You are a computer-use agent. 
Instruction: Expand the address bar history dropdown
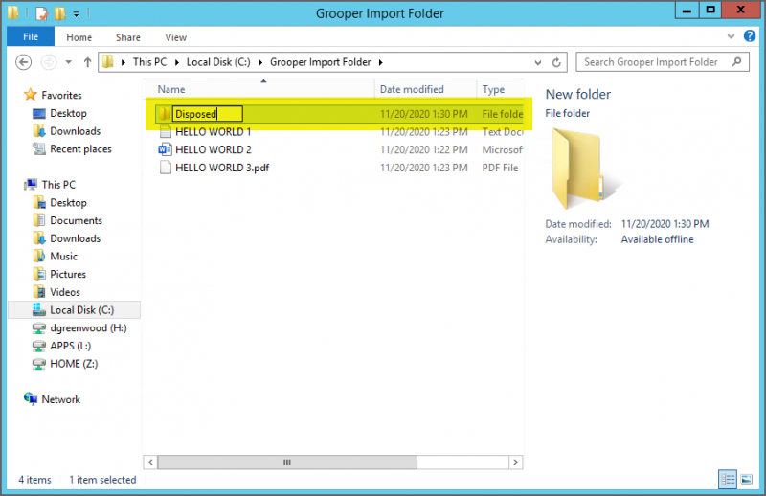click(x=538, y=62)
